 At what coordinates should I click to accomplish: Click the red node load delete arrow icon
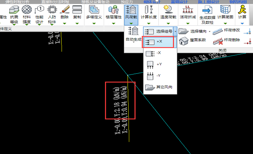(x=248, y=41)
